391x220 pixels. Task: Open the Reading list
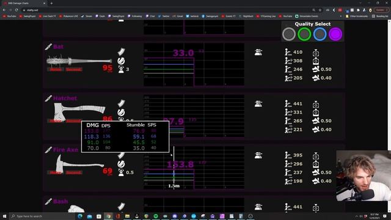(380, 16)
